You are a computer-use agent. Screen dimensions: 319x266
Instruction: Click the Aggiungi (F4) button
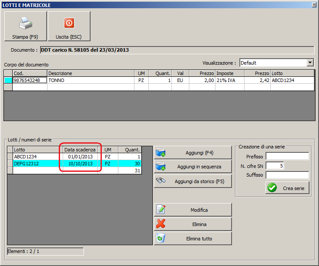[193, 153]
